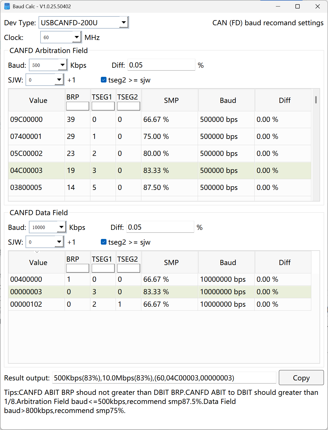Select row with value 03800005
Viewport: 328px width, 430px height.
160,188
